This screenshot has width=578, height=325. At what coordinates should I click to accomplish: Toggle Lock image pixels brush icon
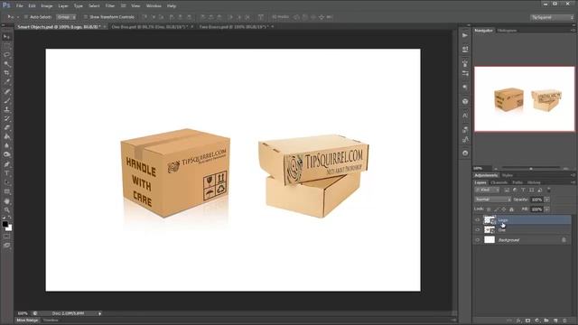(496, 209)
